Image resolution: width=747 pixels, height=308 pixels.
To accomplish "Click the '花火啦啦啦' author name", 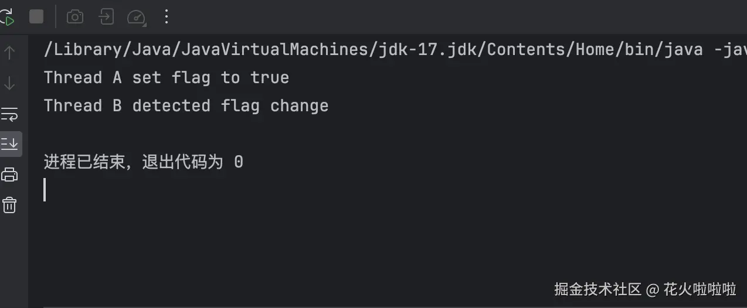I will click(x=700, y=289).
